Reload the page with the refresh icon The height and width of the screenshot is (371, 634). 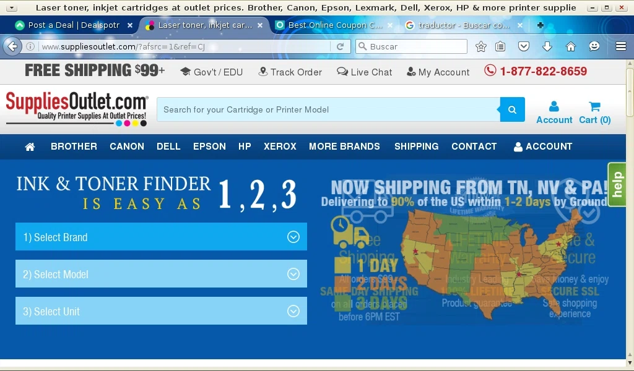tap(341, 46)
